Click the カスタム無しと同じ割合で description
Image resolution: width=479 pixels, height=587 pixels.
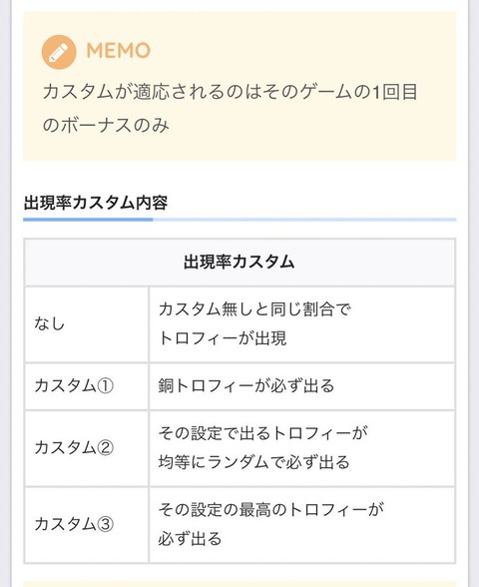[x=254, y=309]
